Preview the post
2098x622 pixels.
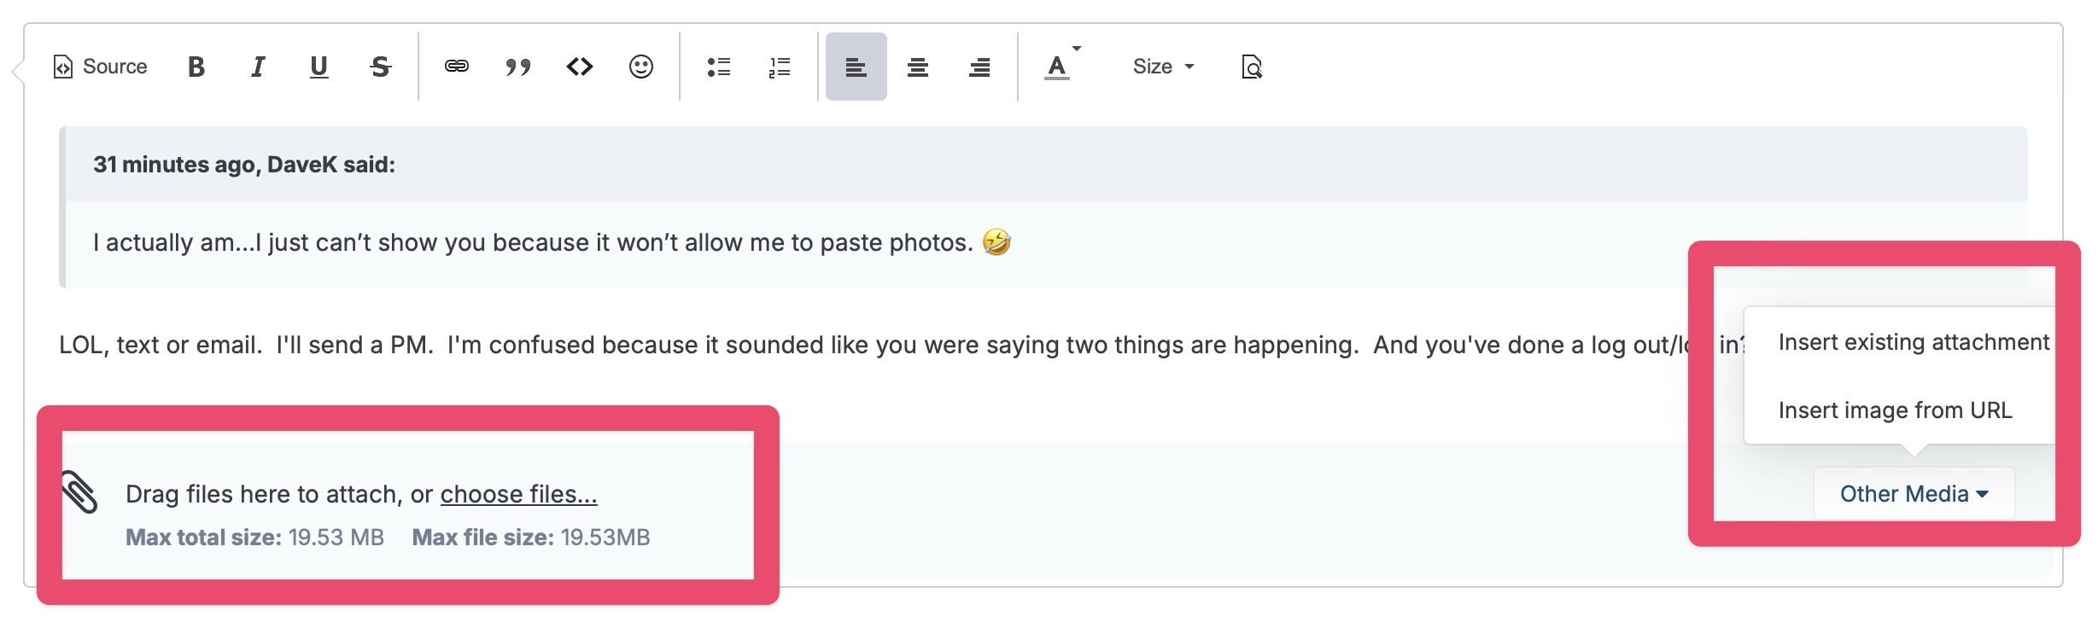1252,67
